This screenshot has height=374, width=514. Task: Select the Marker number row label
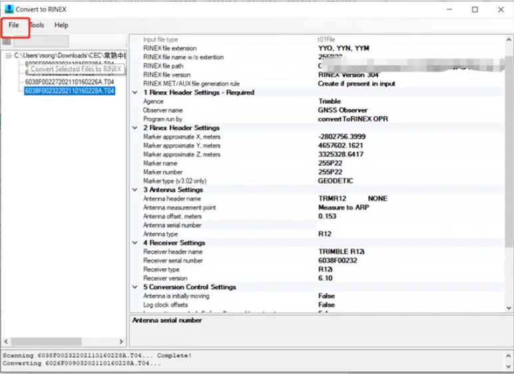[x=162, y=172]
